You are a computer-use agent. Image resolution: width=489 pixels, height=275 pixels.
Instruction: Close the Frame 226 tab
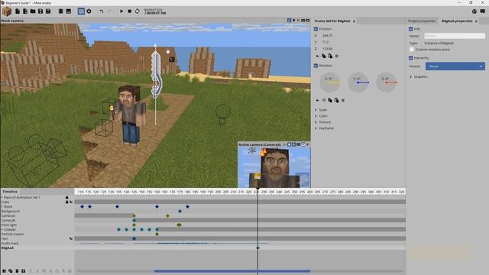click(x=354, y=21)
